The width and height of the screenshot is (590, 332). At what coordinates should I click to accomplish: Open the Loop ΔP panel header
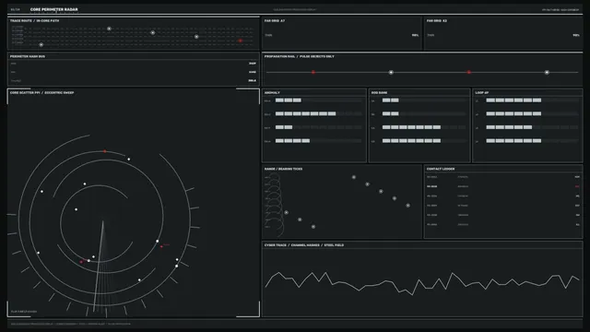pyautogui.click(x=481, y=92)
